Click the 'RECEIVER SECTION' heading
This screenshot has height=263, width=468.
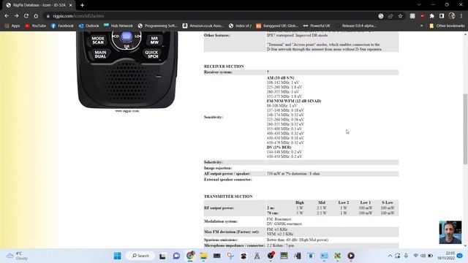224,66
